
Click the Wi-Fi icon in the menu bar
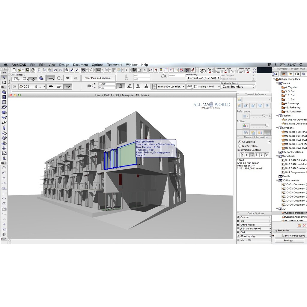click(269, 65)
